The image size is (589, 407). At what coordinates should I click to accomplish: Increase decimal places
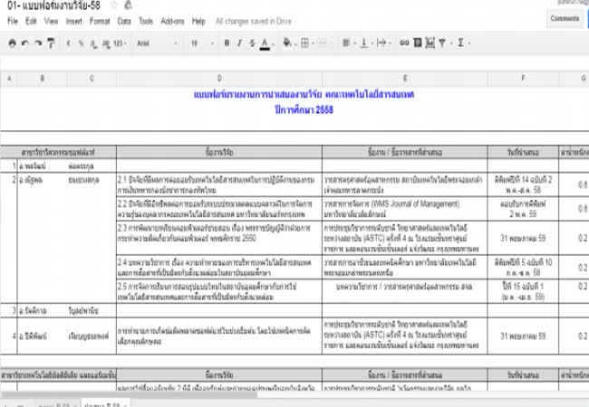106,43
